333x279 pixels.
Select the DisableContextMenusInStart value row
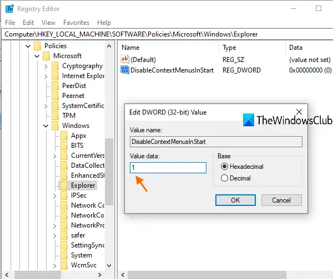click(x=226, y=70)
